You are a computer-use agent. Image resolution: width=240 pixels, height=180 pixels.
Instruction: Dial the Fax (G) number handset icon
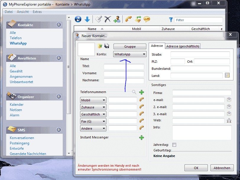point(142,121)
